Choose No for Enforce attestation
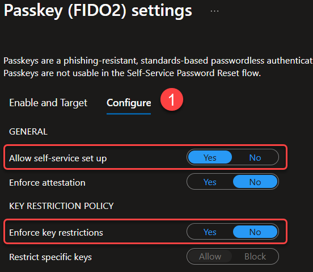 (x=255, y=182)
